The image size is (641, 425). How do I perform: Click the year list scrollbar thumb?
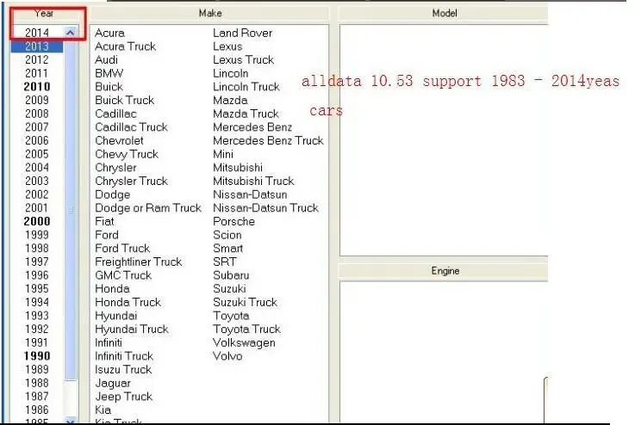pos(71,209)
